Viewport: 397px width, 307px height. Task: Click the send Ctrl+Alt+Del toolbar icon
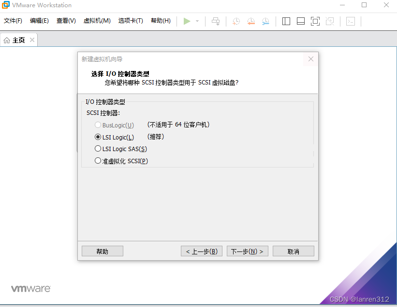coord(216,21)
